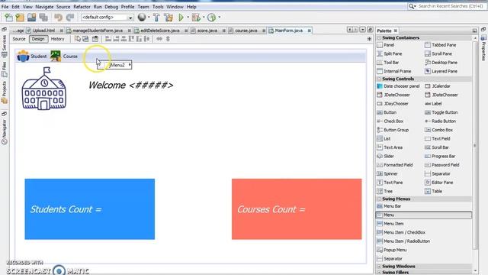The image size is (488, 275).
Task: Close the MainForm.java tab
Action: tap(310, 31)
